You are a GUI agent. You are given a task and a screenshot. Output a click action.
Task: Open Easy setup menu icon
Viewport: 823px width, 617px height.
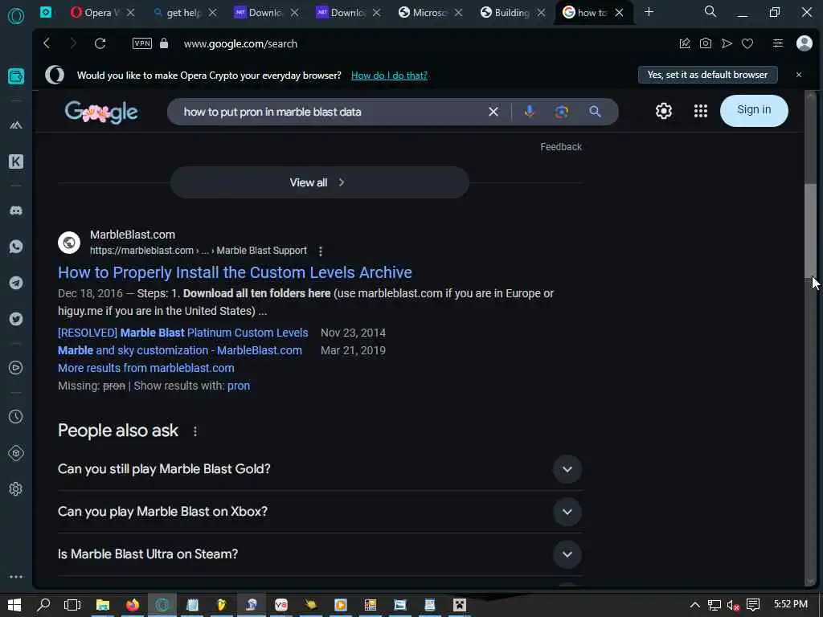778,43
